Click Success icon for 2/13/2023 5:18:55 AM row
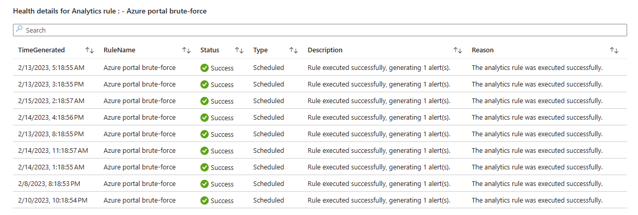Image resolution: width=638 pixels, height=215 pixels. 205,68
